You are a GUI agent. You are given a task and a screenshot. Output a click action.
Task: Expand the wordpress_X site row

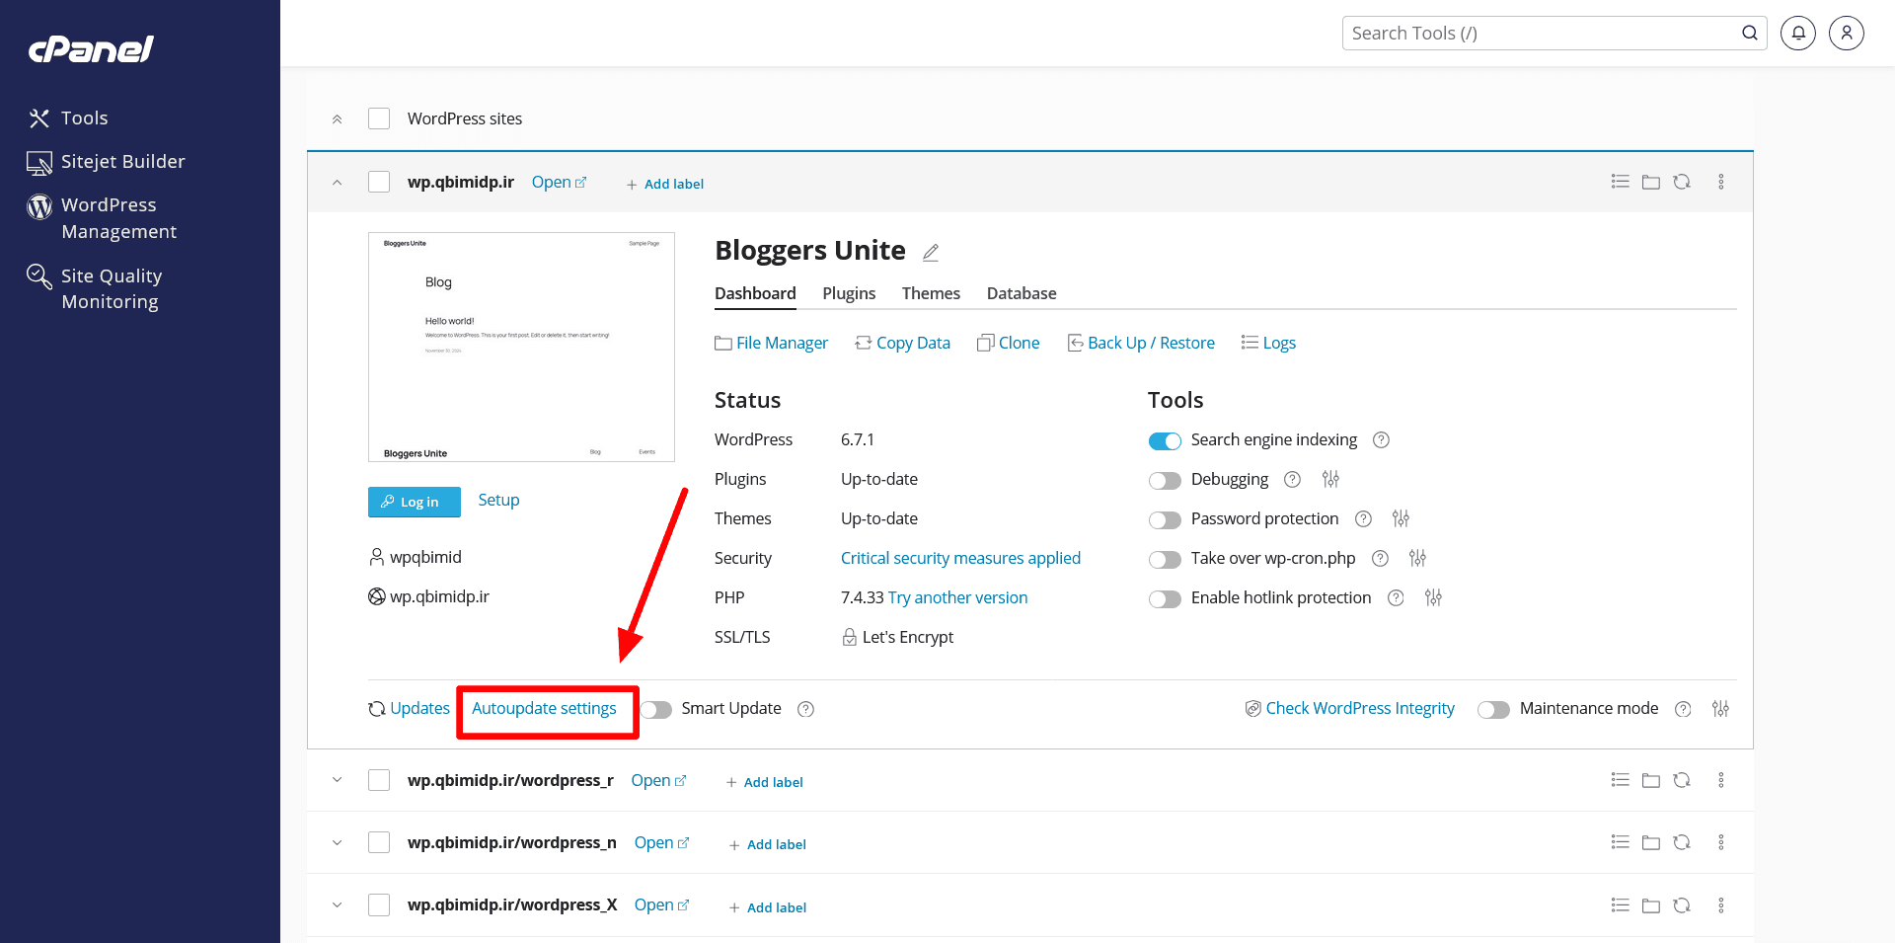click(x=337, y=904)
